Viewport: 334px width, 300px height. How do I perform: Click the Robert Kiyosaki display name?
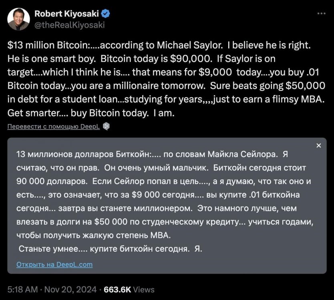pyautogui.click(x=67, y=14)
